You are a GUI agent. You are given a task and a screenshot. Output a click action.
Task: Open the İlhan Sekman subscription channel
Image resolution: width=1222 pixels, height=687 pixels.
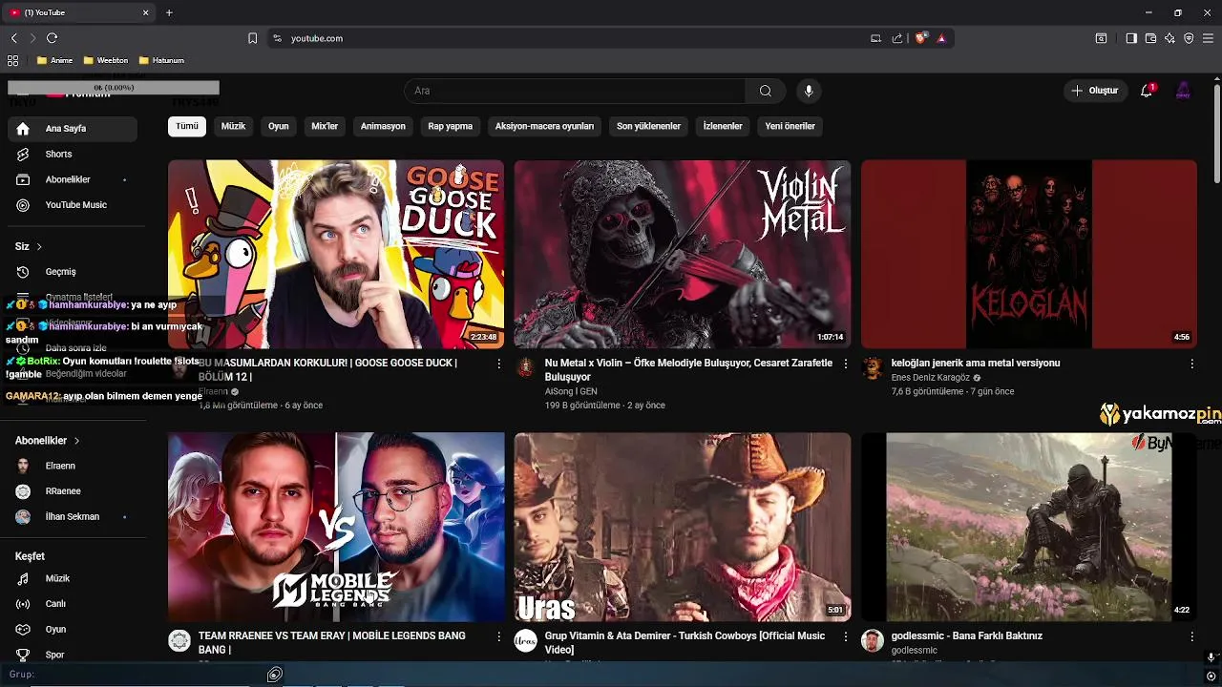73,517
